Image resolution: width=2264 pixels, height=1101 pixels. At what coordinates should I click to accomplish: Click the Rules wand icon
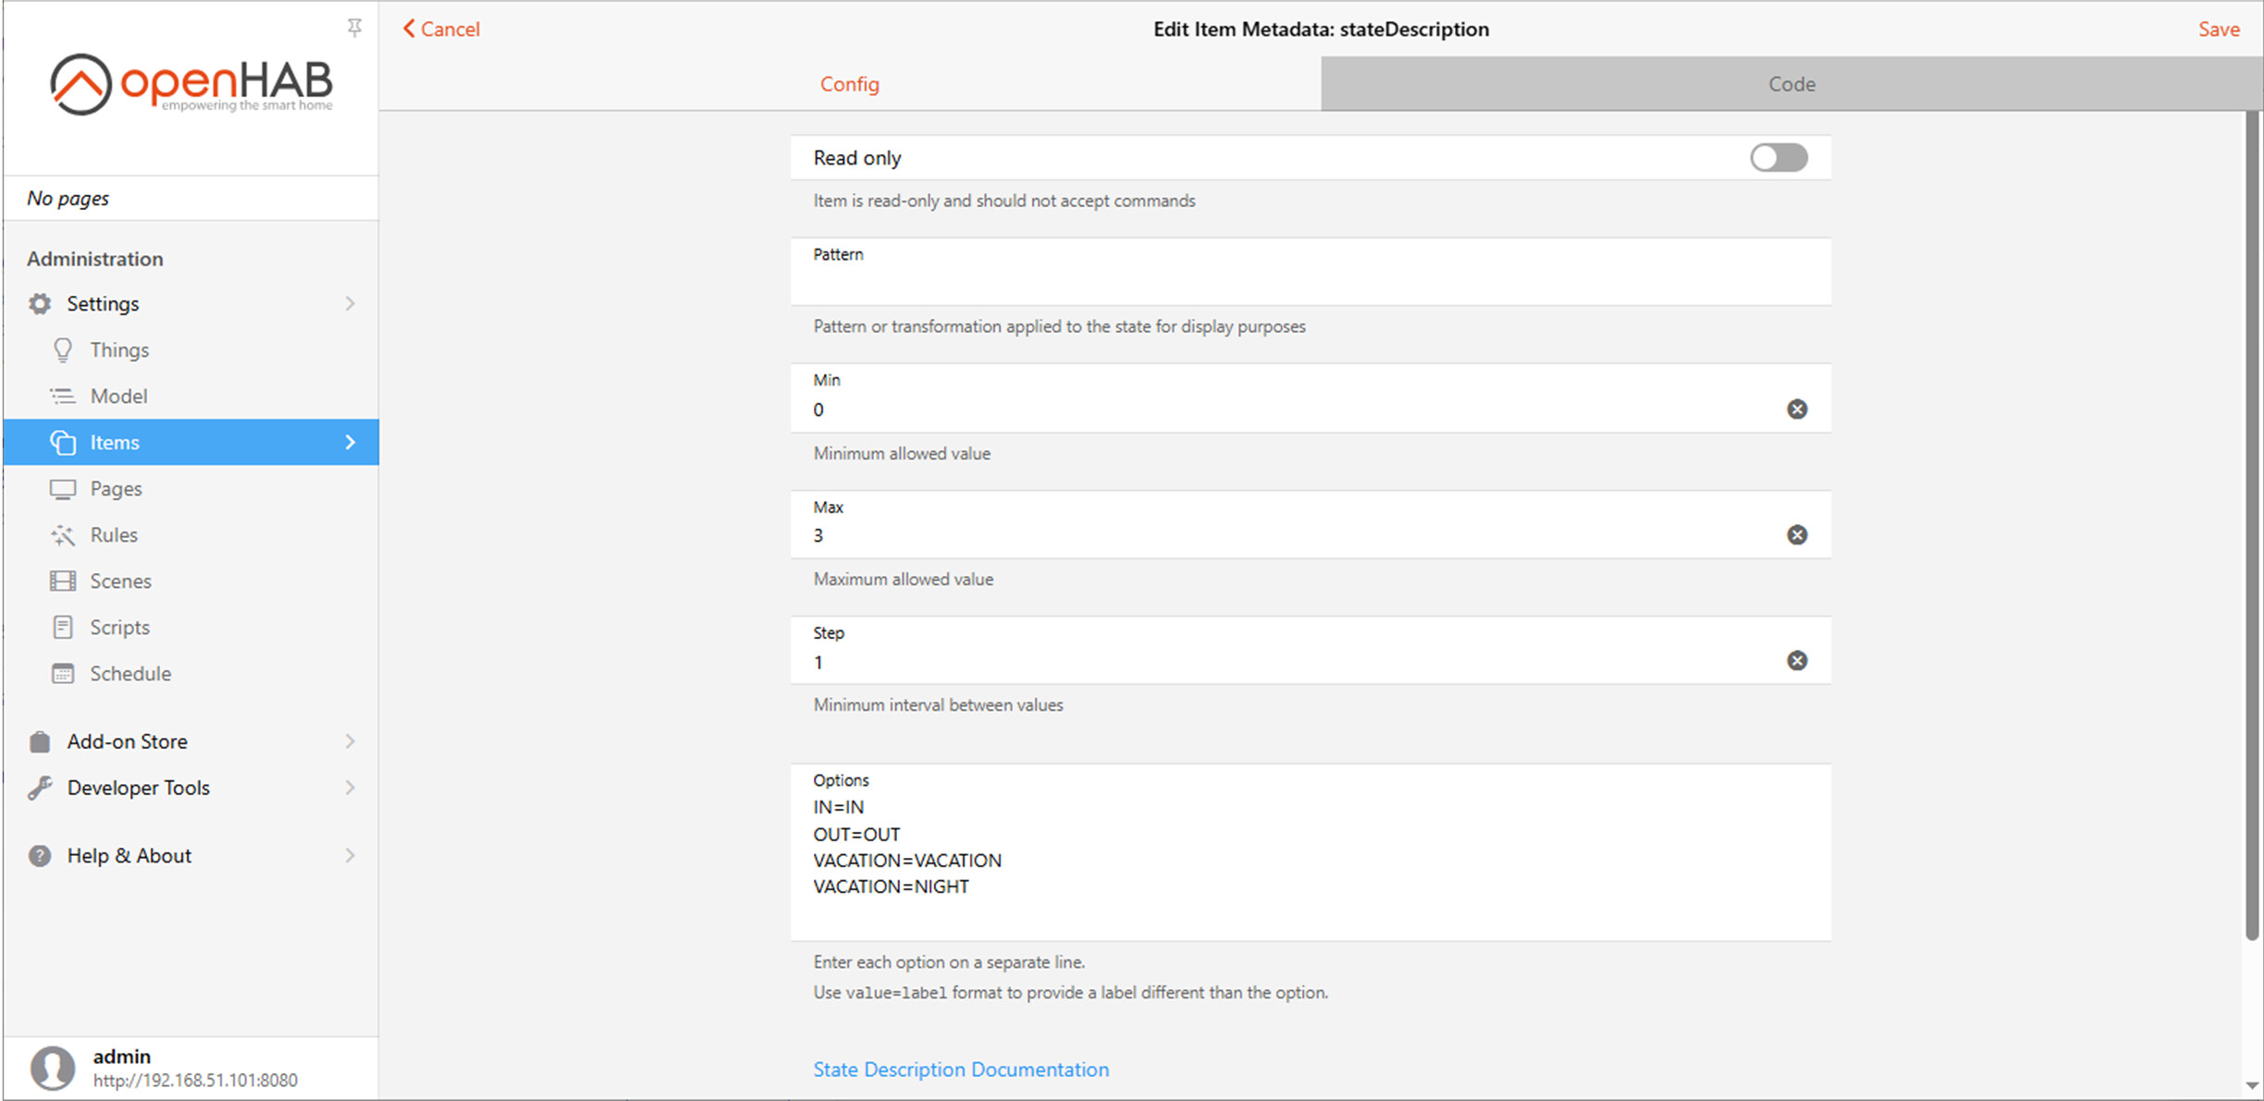pos(63,534)
